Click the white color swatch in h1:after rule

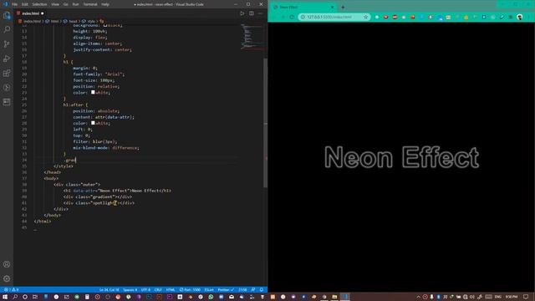pos(93,123)
